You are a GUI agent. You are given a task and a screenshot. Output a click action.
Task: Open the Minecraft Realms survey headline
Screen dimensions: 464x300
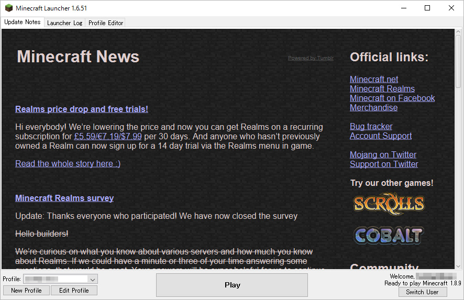click(x=64, y=198)
